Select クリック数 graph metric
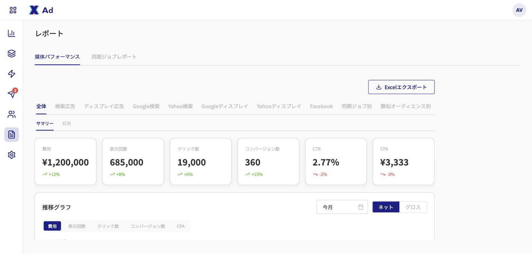Image resolution: width=532 pixels, height=254 pixels. click(x=108, y=226)
